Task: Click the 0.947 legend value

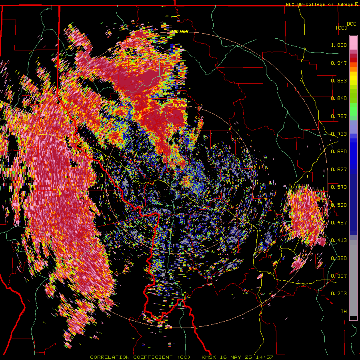Action: pyautogui.click(x=339, y=63)
